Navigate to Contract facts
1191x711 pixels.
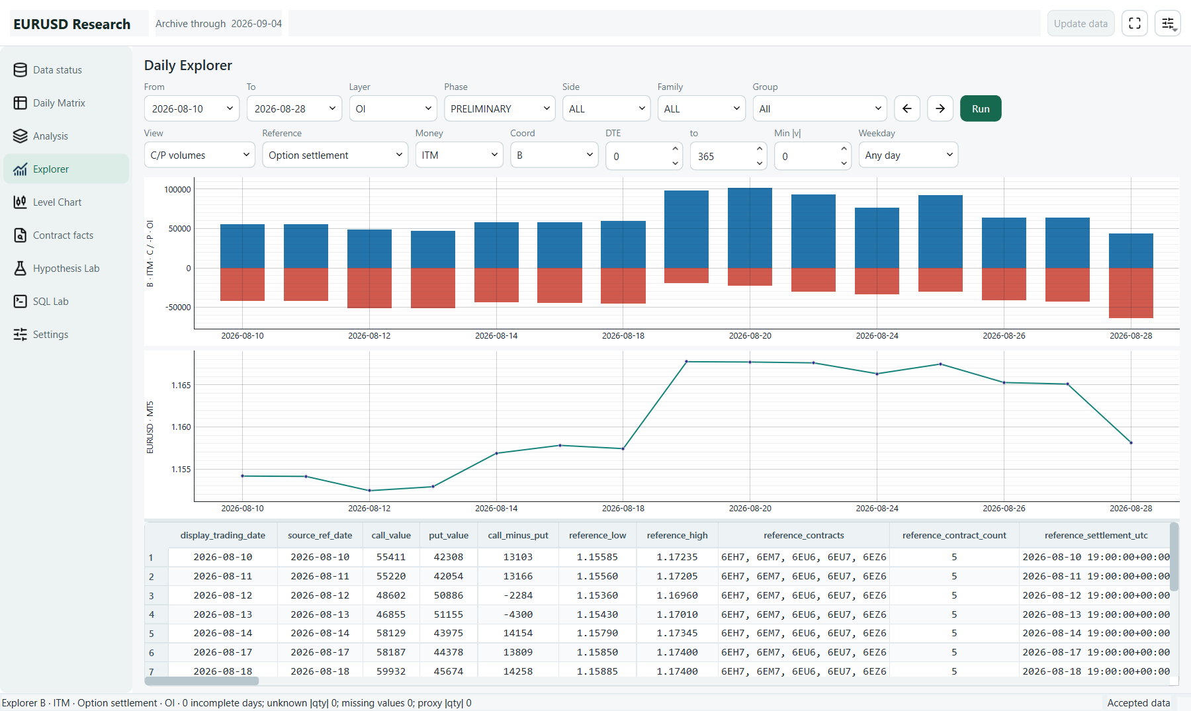[x=66, y=235]
